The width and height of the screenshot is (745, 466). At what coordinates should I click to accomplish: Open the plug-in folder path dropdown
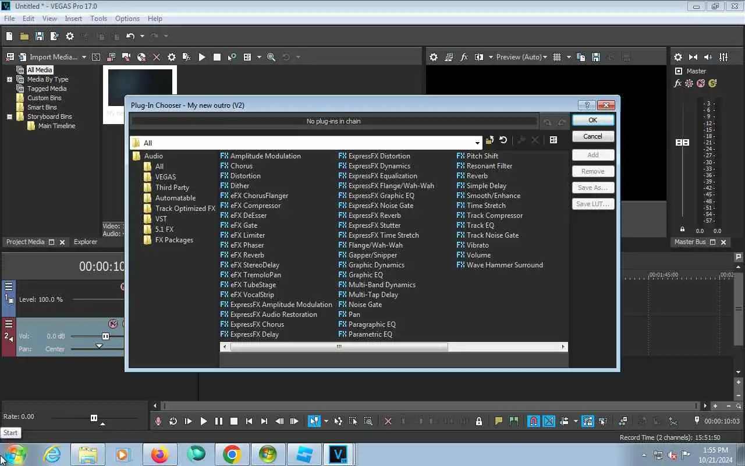point(477,143)
